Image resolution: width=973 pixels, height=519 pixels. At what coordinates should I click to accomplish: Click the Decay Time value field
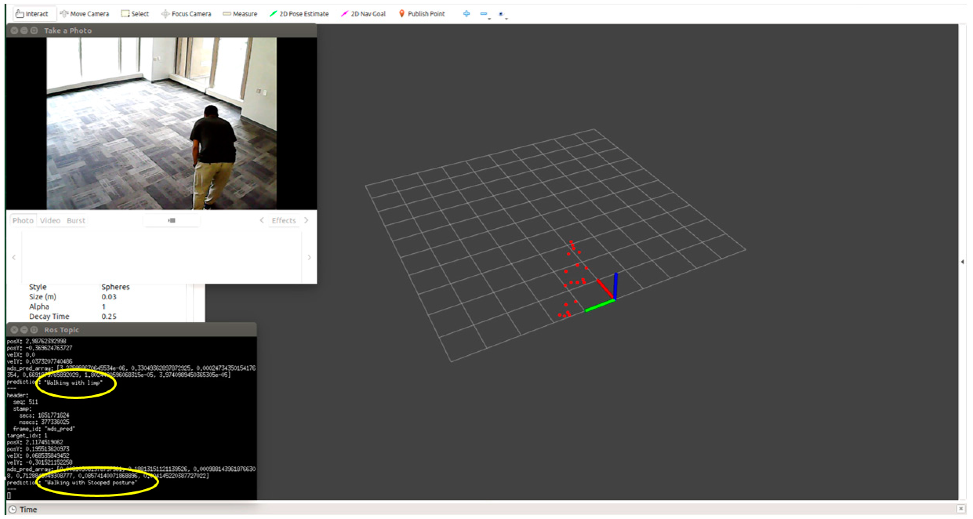(109, 316)
